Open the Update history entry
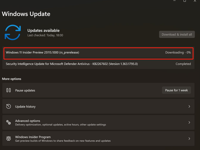The image size is (200, 150). tap(98, 106)
